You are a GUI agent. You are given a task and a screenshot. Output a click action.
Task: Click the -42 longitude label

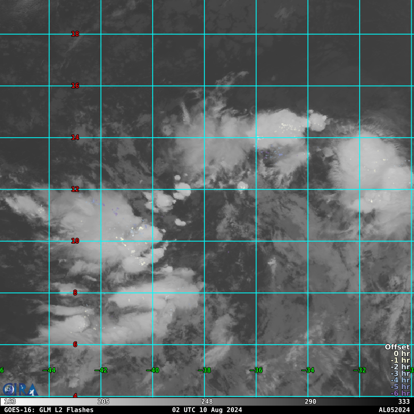coord(101,370)
